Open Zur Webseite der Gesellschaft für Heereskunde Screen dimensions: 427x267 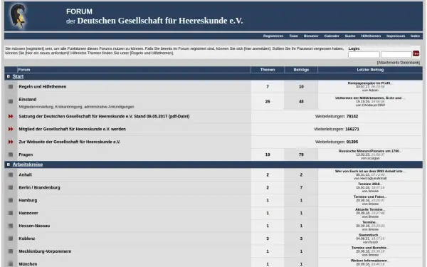70,142
